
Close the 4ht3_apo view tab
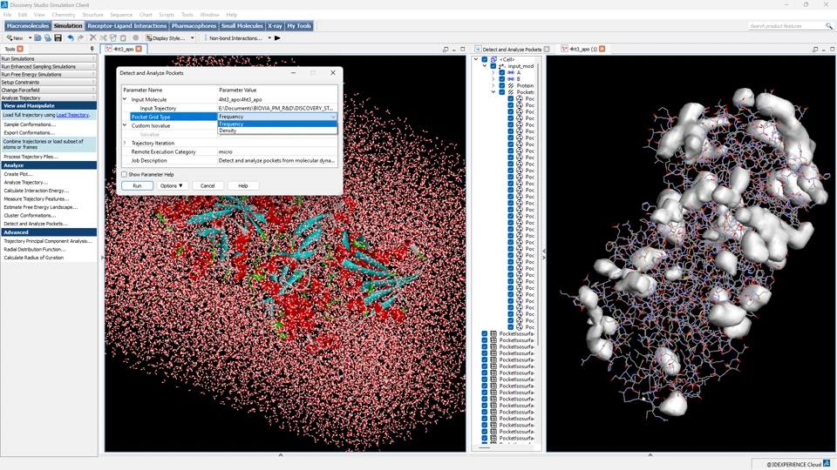tap(139, 49)
